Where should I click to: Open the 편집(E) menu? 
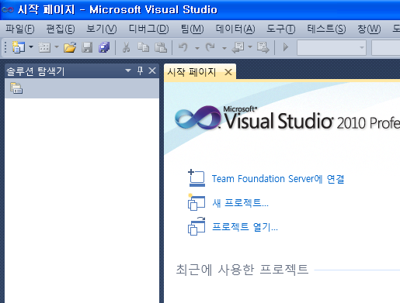point(61,29)
